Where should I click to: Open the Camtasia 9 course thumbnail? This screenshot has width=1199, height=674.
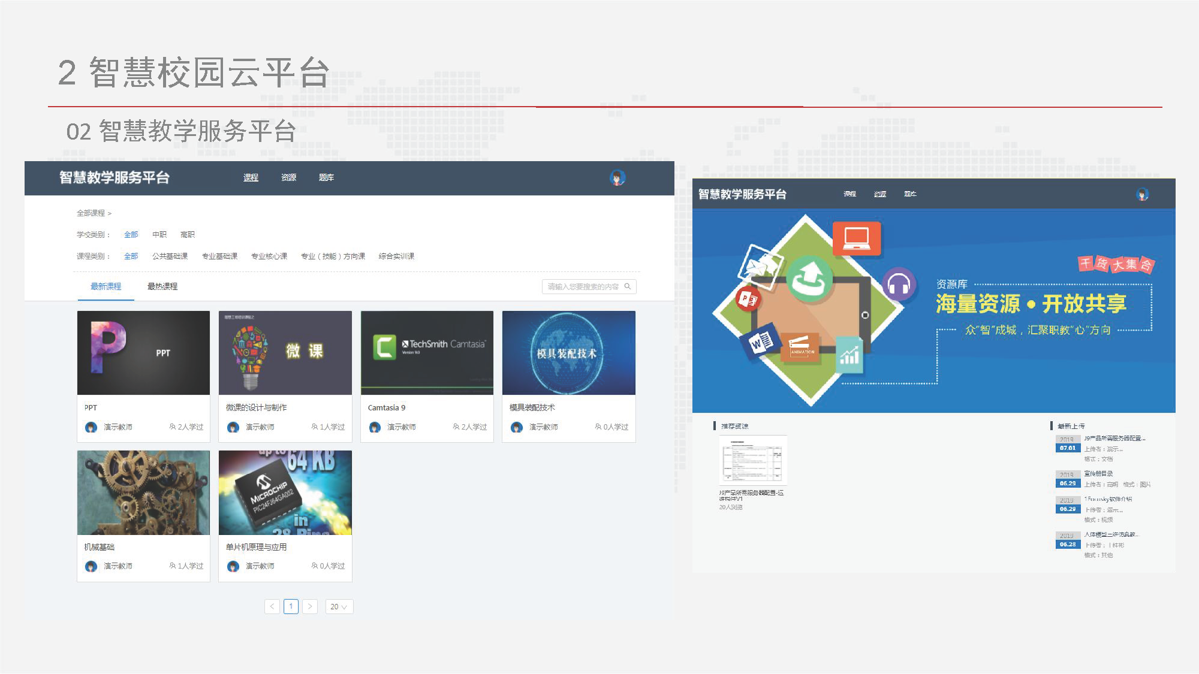(427, 352)
